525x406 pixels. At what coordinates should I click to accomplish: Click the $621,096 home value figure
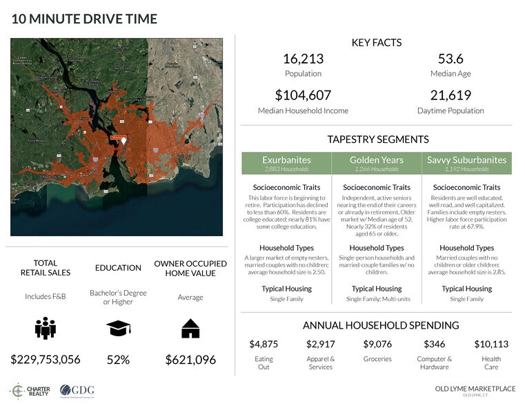point(190,359)
